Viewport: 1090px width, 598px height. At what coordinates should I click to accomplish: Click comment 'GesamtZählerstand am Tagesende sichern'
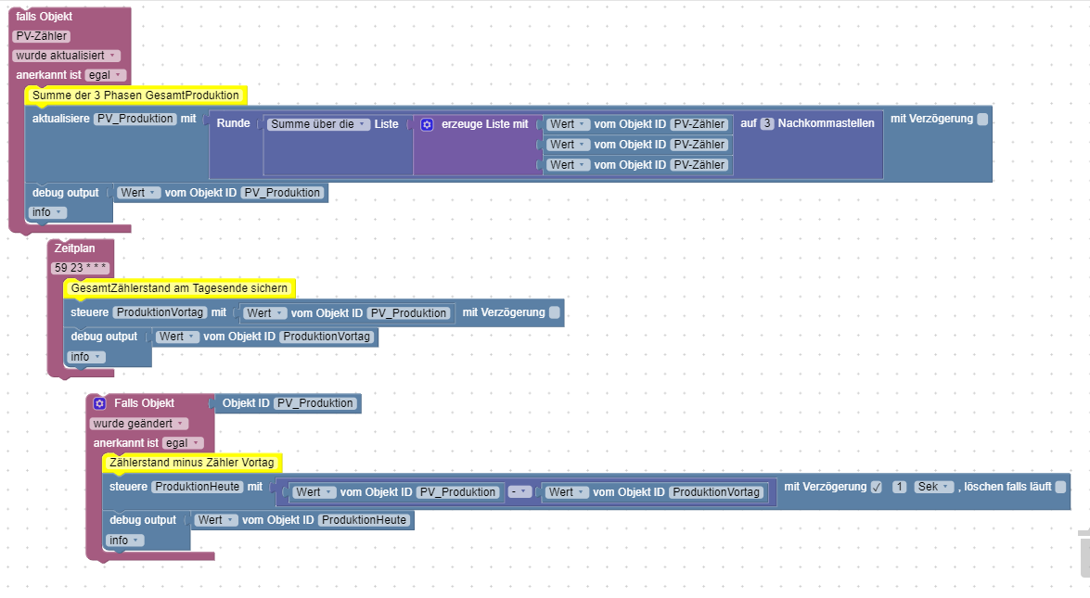click(179, 288)
